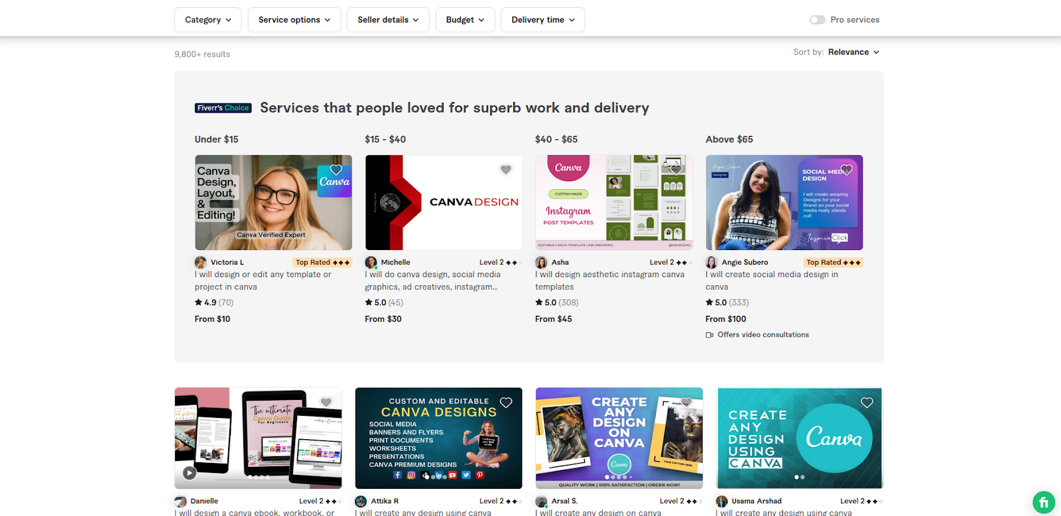Open Angie Subero's Social Media Design thumbnail
1061x516 pixels.
784,202
